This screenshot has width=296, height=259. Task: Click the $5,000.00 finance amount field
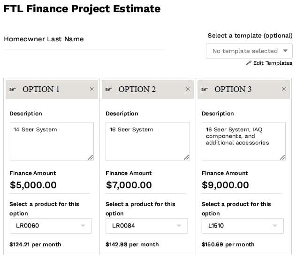point(49,185)
